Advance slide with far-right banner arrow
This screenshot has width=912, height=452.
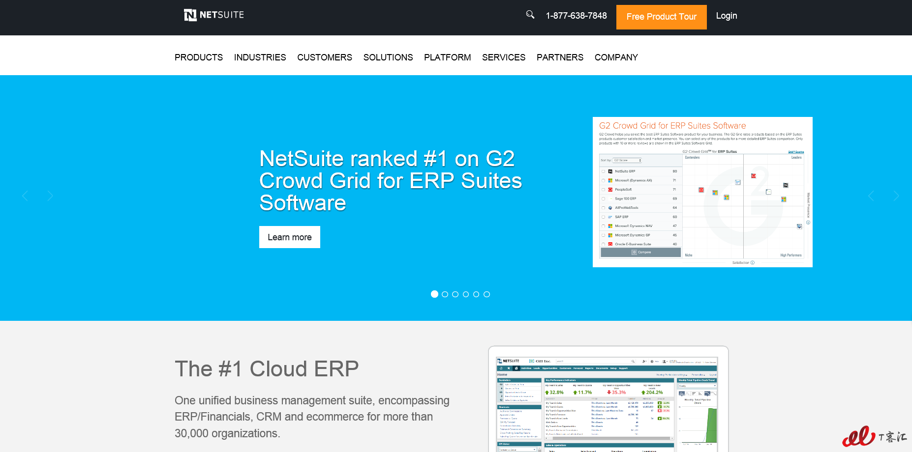click(x=896, y=196)
